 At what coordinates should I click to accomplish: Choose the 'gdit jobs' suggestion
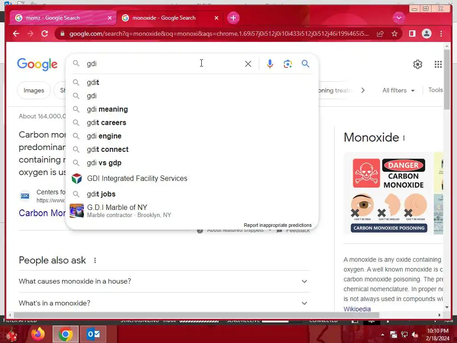point(192,194)
